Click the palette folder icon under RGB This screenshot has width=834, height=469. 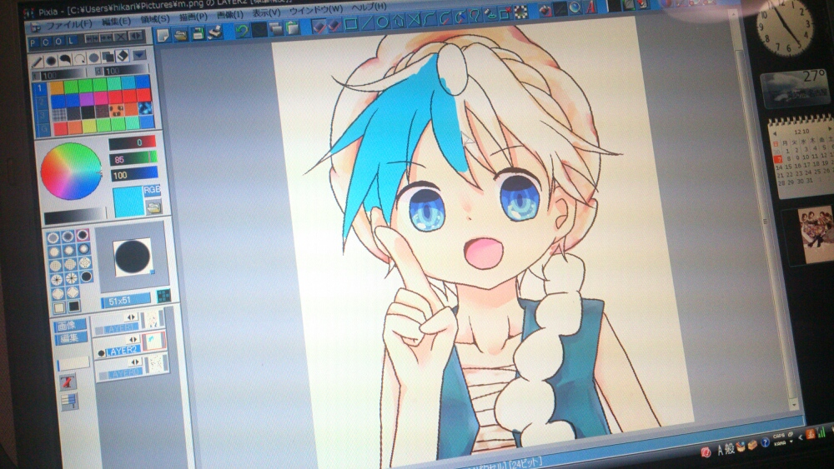[x=153, y=207]
